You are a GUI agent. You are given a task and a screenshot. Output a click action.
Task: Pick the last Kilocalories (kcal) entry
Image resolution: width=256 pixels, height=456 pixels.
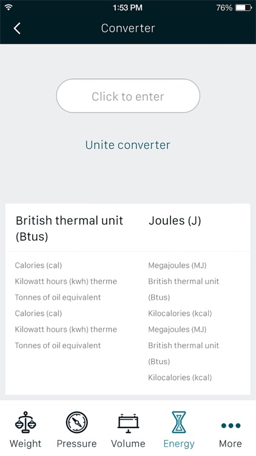click(180, 378)
